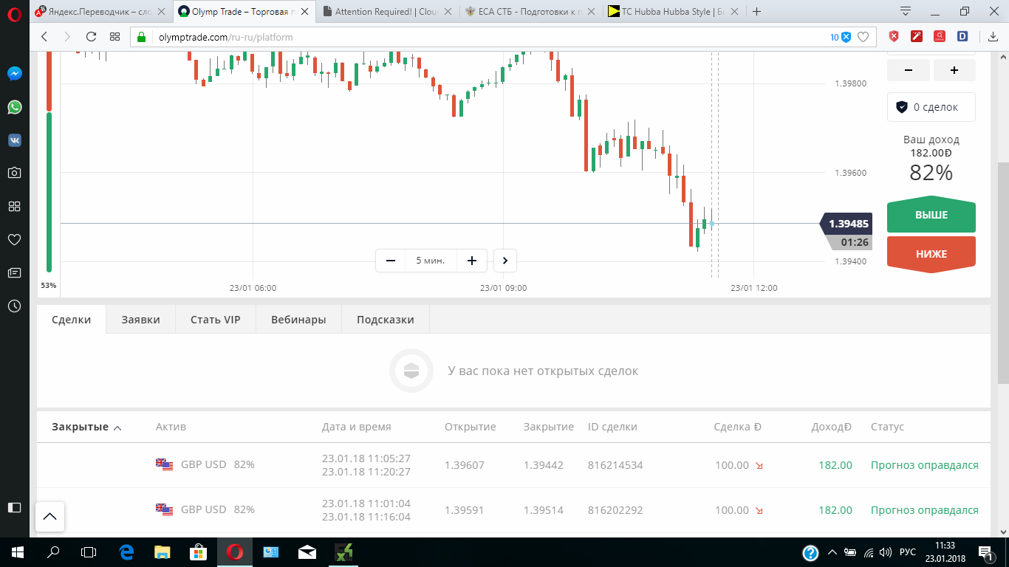
Task: Add page to bookmarks with heart icon
Action: tap(863, 37)
